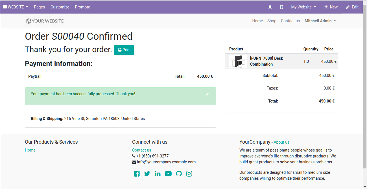Image resolution: width=367 pixels, height=189 pixels.
Task: Follow the About us link
Action: tap(281, 142)
